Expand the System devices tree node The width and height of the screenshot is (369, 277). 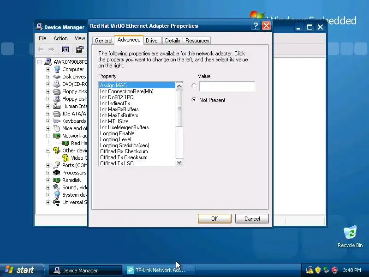tap(48, 195)
